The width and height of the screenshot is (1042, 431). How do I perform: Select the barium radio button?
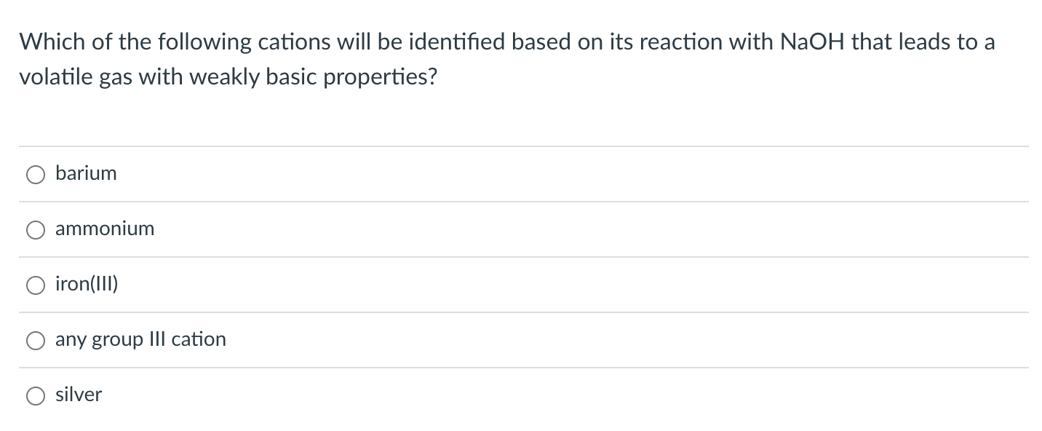click(35, 174)
